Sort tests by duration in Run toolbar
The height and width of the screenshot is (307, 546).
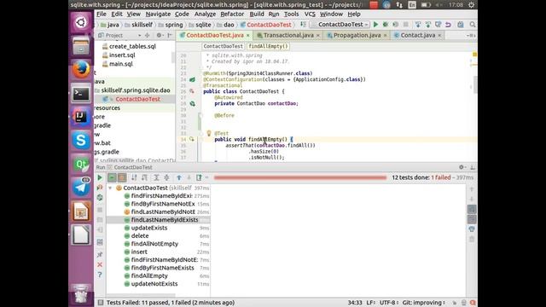point(144,177)
